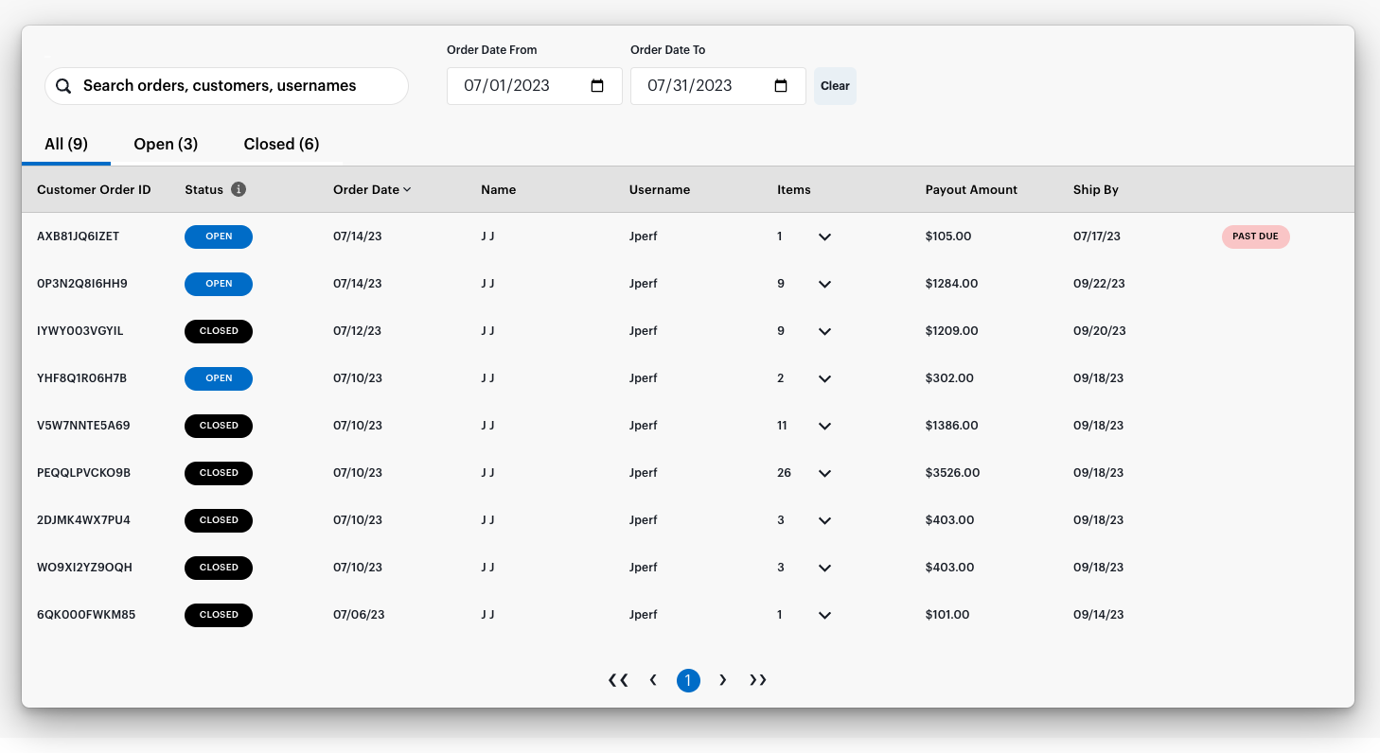
Task: Expand items for order PEQQLPVCKO9B
Action: click(x=823, y=473)
